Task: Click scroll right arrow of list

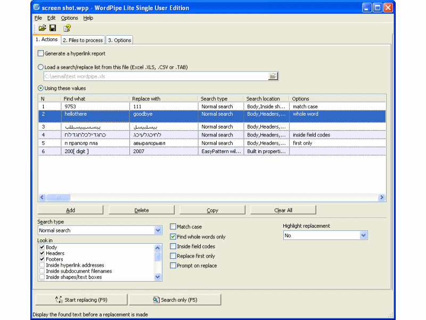Action: (382, 197)
